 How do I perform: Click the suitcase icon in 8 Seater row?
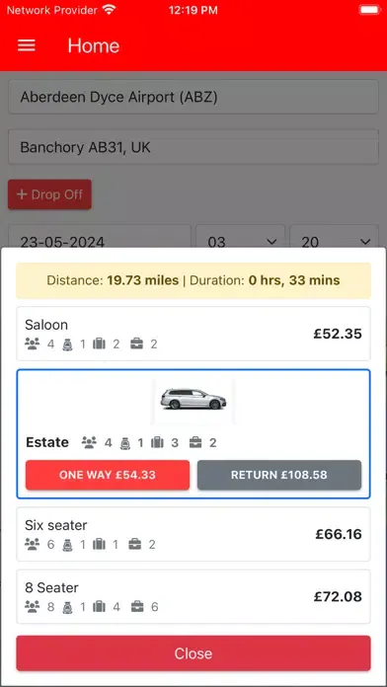[x=99, y=607]
